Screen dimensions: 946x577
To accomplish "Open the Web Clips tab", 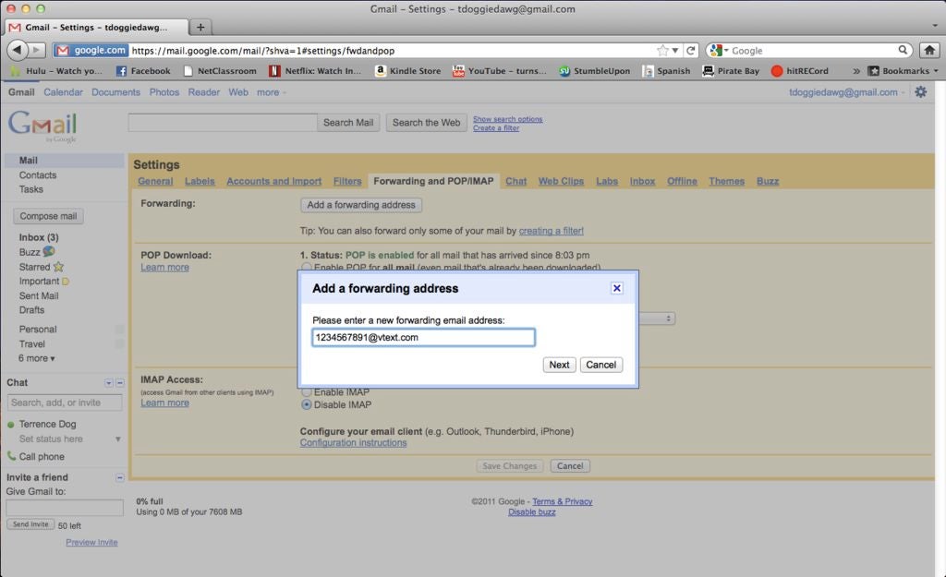I will pos(561,181).
